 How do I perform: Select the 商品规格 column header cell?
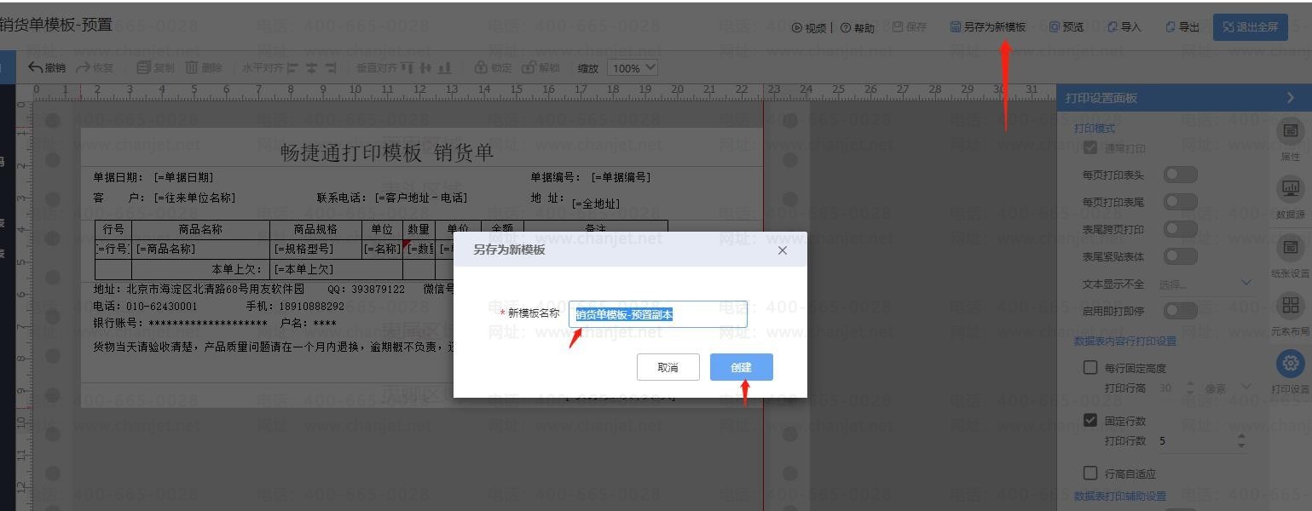click(315, 229)
